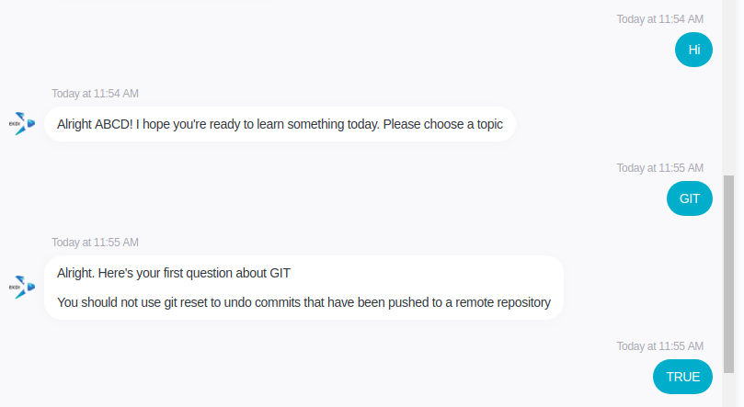Screen dimensions: 744x407
Task: Click the chat scrollbar thumb
Action: [x=729, y=276]
